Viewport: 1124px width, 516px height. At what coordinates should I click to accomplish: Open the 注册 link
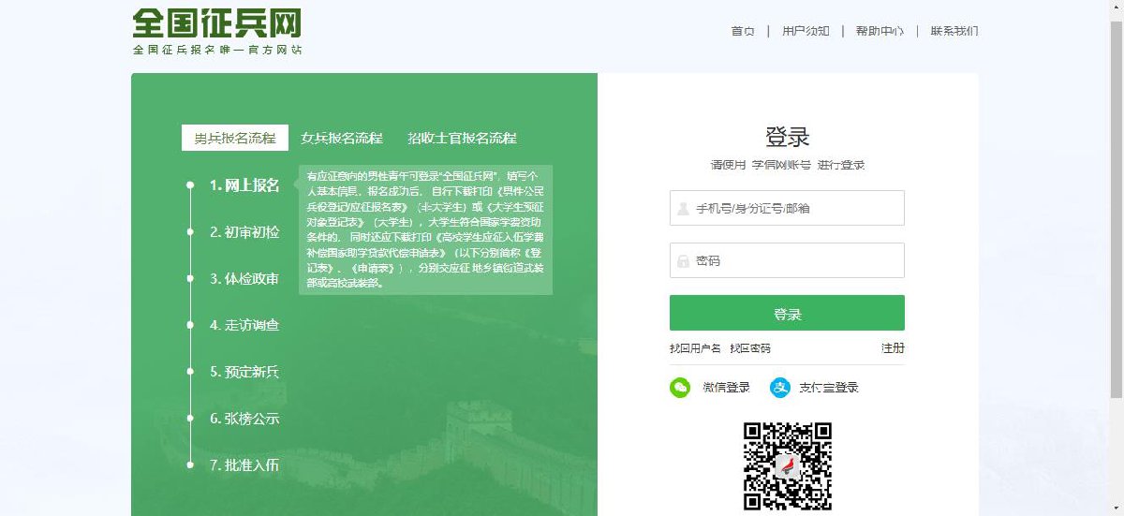coord(893,348)
